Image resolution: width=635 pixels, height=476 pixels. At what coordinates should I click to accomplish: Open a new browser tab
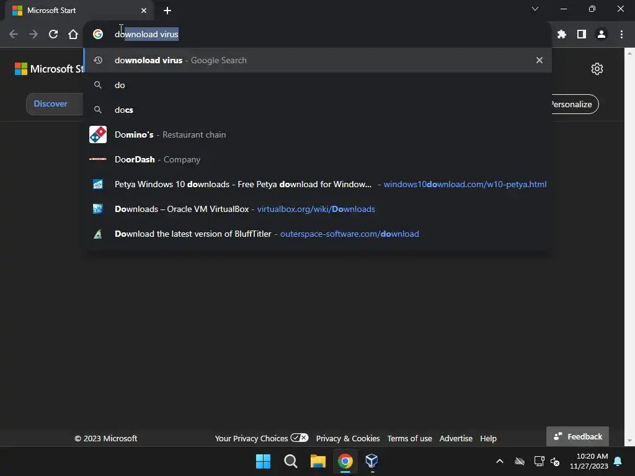(x=167, y=11)
